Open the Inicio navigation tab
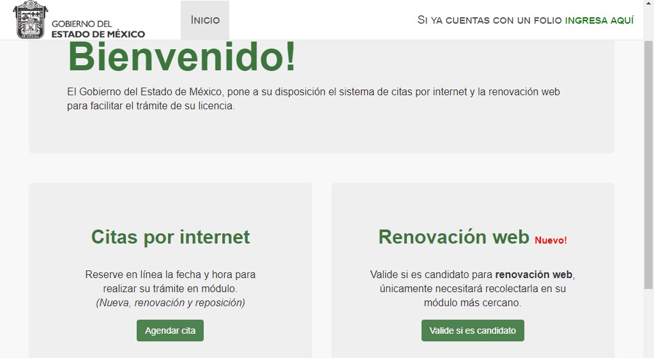Image resolution: width=654 pixels, height=358 pixels. [x=205, y=20]
